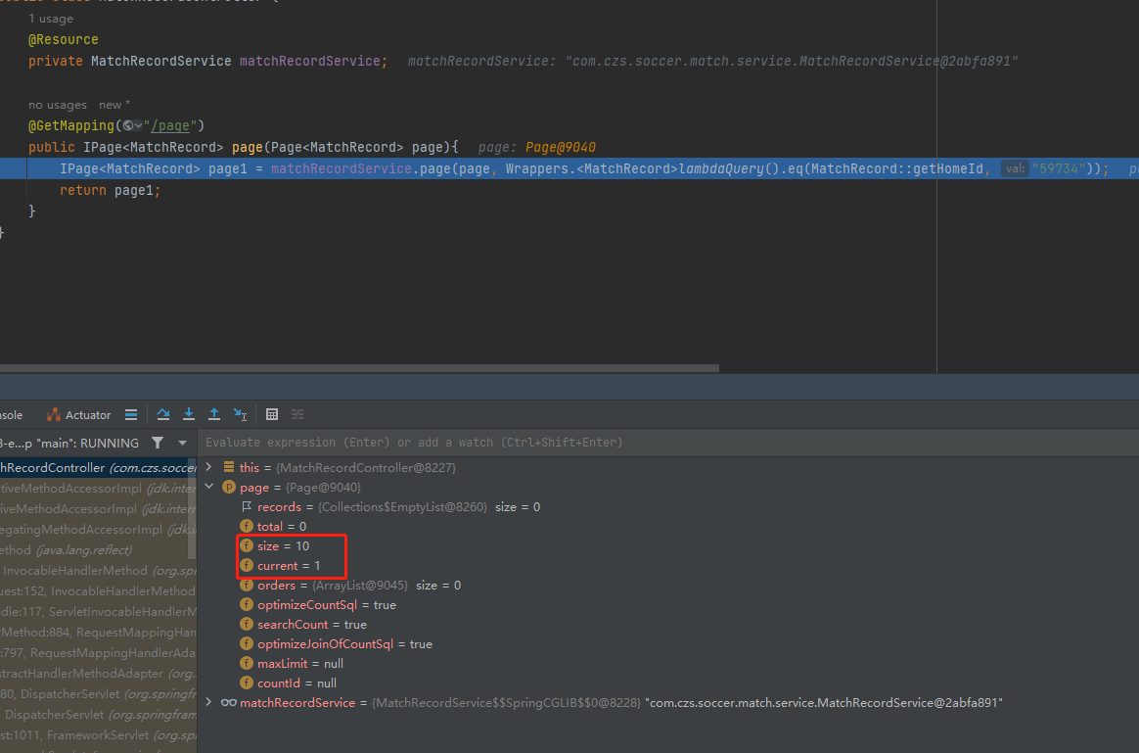Click the Step Into debug icon
Screen dimensions: 1139x753
pyautogui.click(x=189, y=414)
